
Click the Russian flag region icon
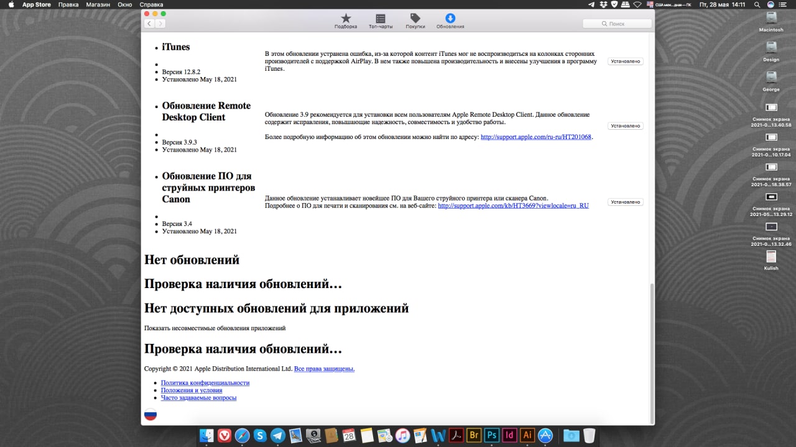tap(150, 414)
